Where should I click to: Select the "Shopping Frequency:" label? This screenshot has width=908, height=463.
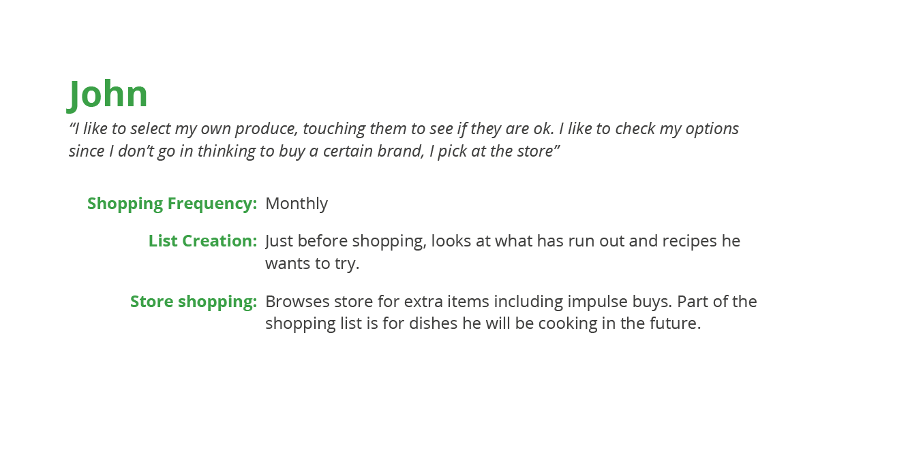pyautogui.click(x=172, y=204)
